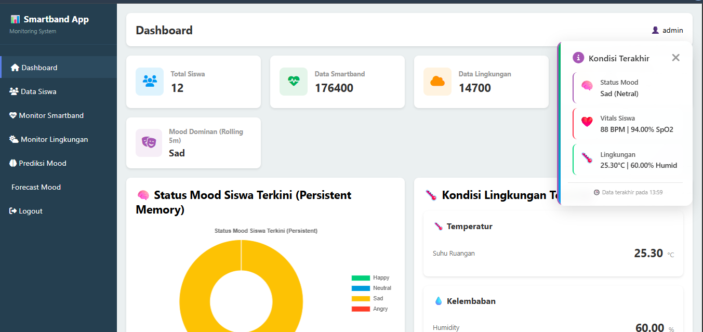Click the Suhu Ruangan label
703x332 pixels.
point(454,254)
